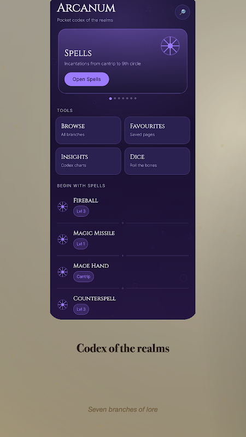Click the spell wheel icon on Spells card

pos(170,46)
